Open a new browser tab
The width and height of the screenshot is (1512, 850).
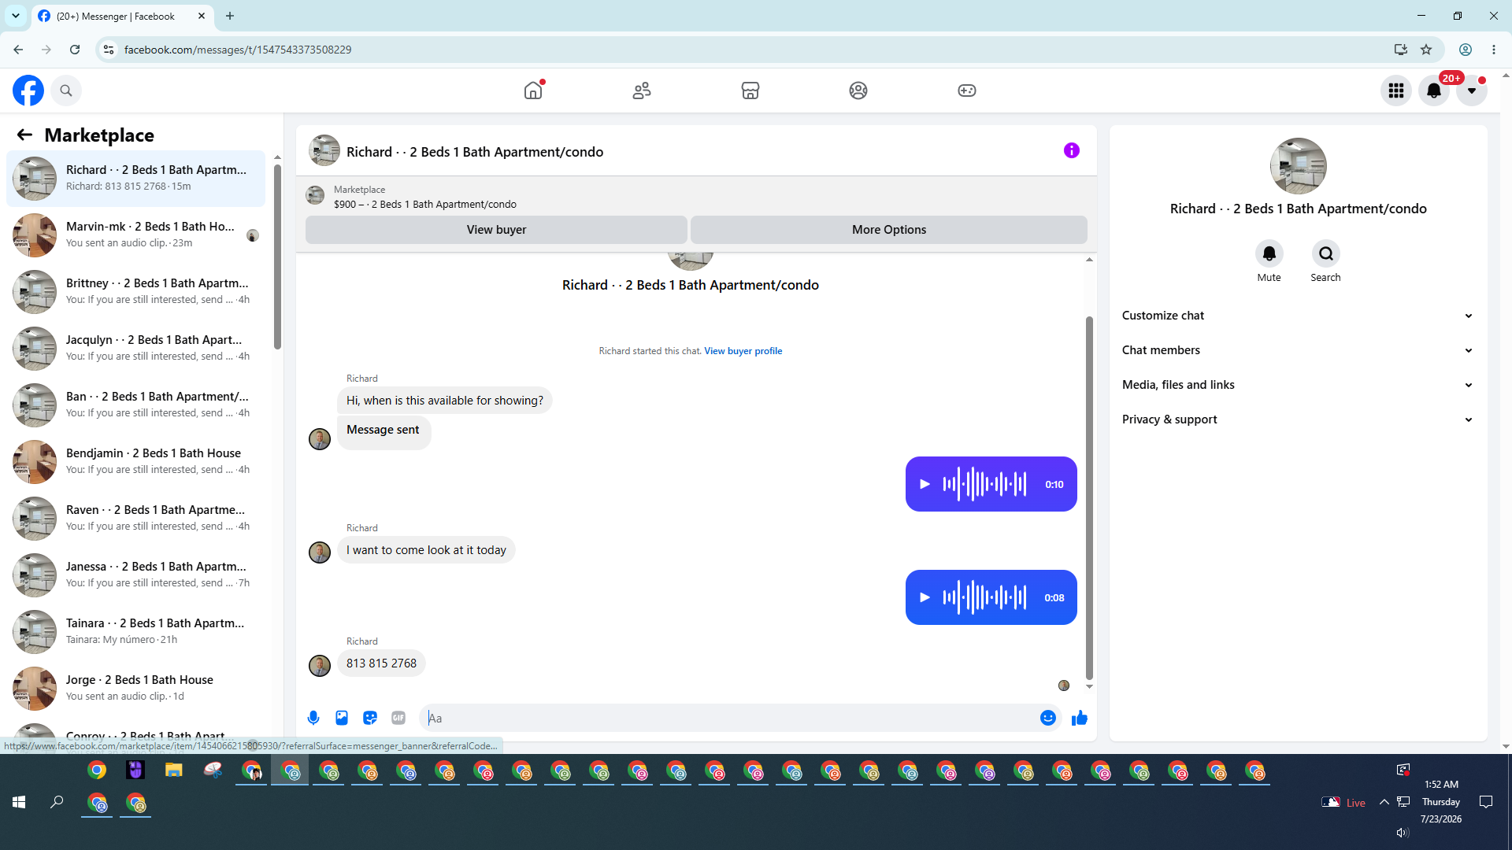230,16
